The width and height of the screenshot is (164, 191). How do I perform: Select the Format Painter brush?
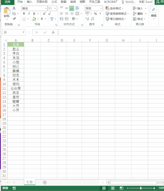[14, 19]
